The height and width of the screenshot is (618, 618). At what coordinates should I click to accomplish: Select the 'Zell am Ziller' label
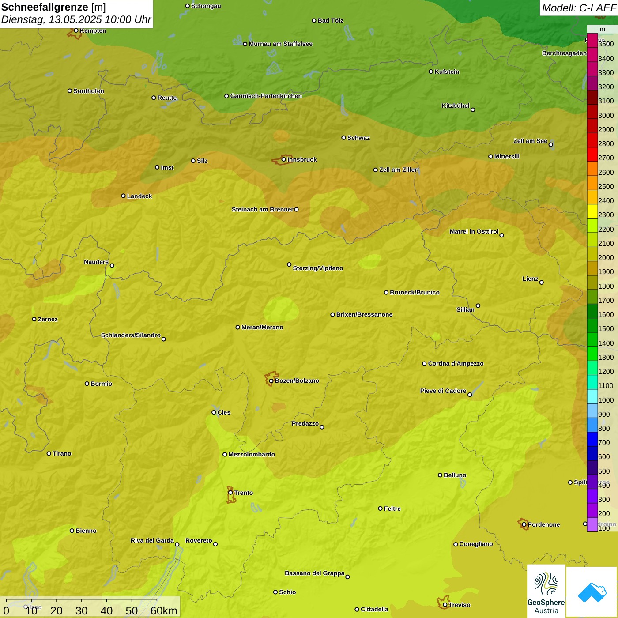coord(398,170)
